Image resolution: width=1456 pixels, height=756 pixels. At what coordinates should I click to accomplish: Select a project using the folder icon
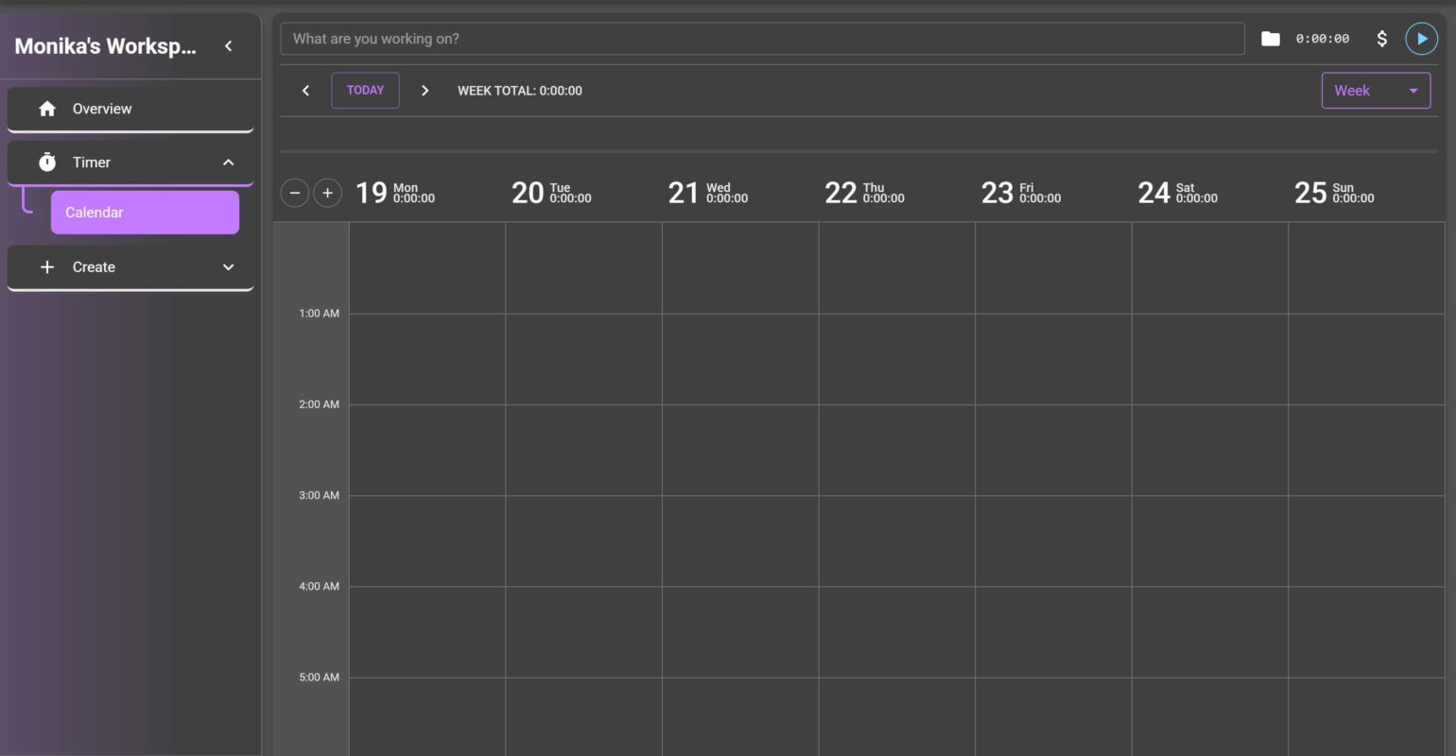tap(1271, 39)
